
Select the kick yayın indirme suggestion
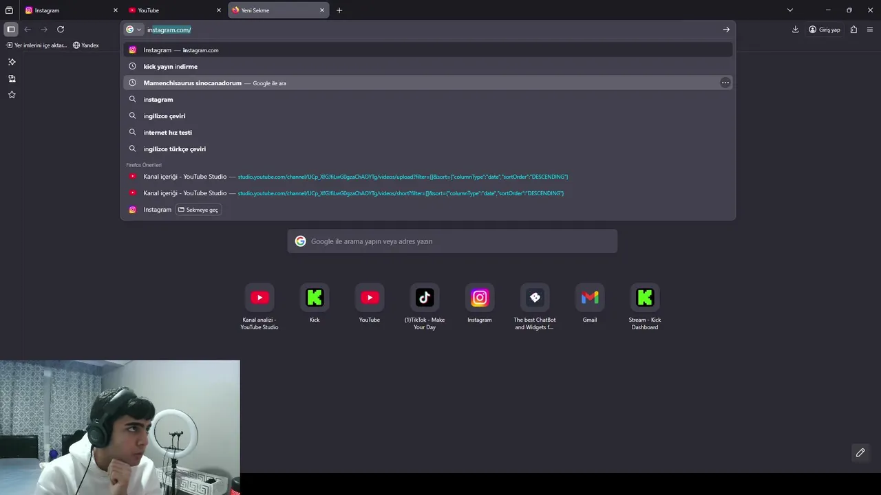pos(427,67)
